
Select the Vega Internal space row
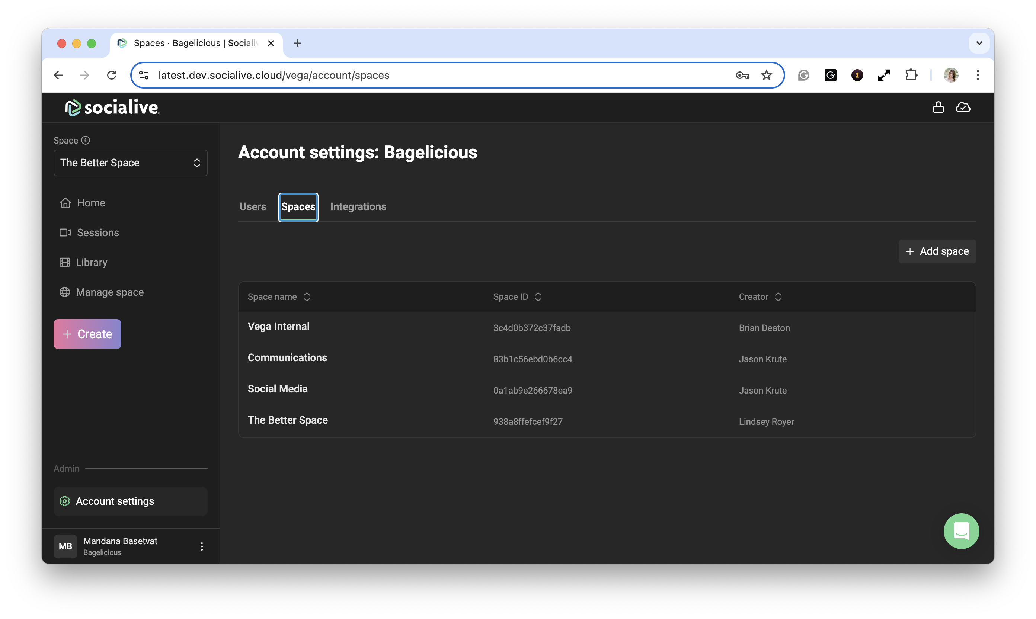[278, 327]
